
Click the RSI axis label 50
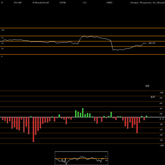[x=2, y=43]
